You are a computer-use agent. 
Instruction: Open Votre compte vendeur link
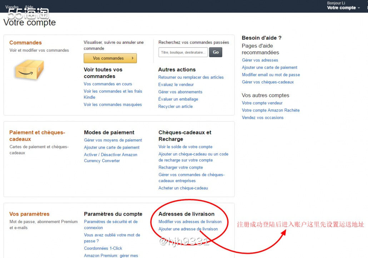[x=262, y=103]
